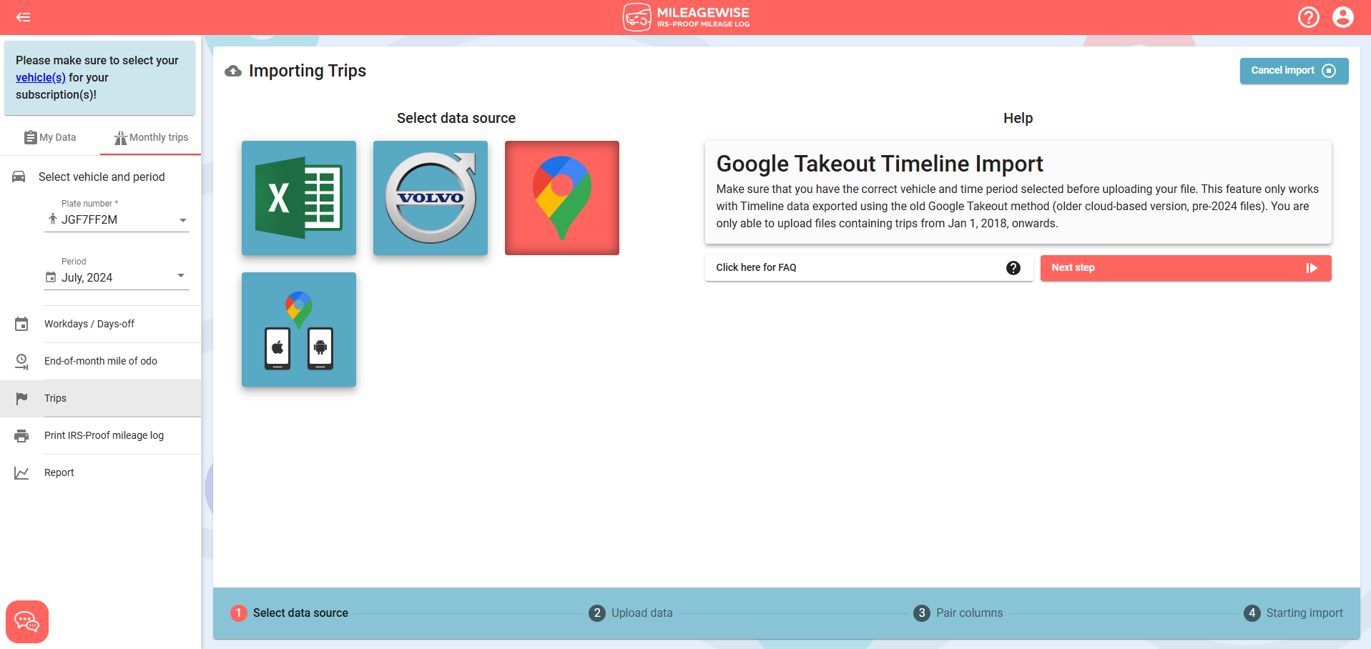Click the Period dropdown arrow
The image size is (1371, 649).
point(181,276)
